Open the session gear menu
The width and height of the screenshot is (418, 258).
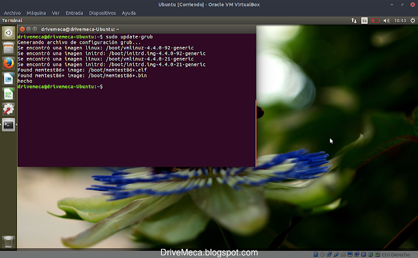(412, 20)
